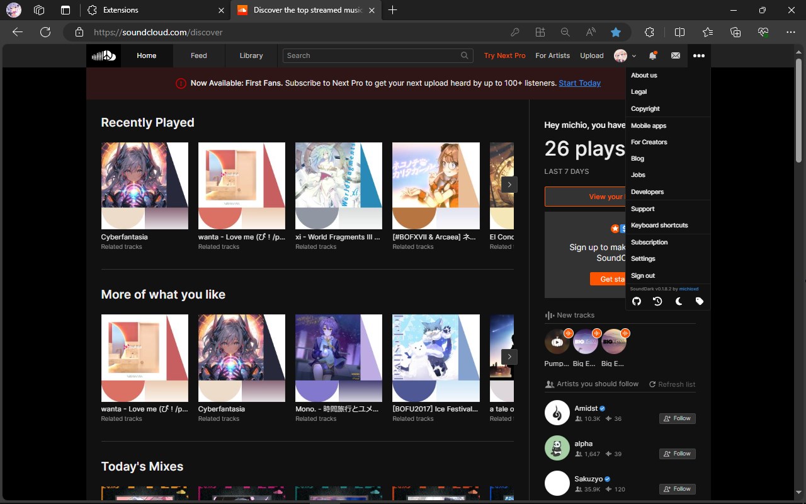Open For Artists link

click(x=552, y=55)
